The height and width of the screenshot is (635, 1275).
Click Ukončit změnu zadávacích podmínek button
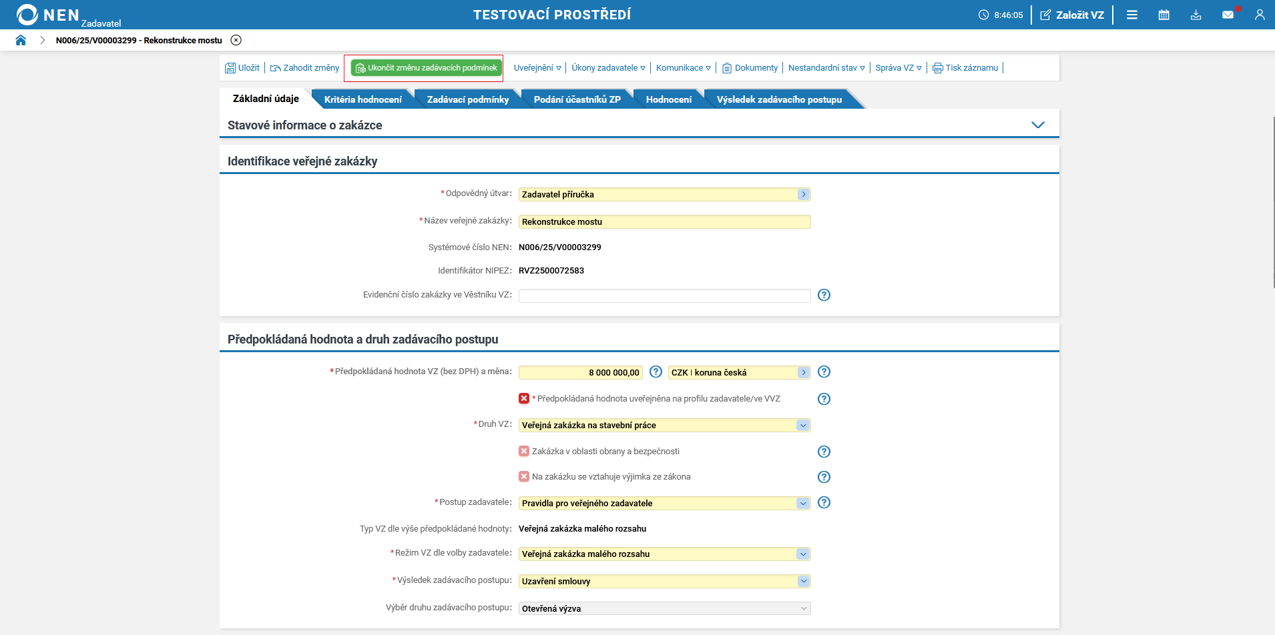click(x=427, y=68)
